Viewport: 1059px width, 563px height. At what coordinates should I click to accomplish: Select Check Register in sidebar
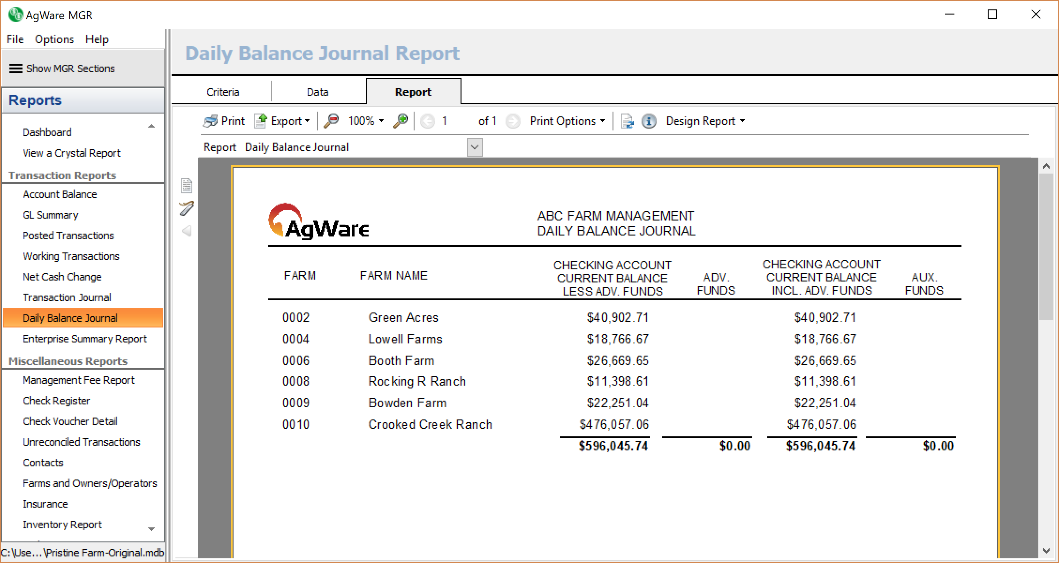pos(56,401)
